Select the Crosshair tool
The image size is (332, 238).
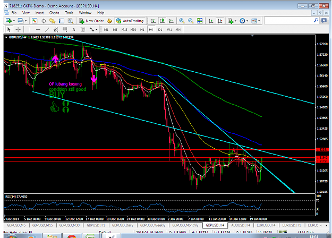pyautogui.click(x=18, y=29)
